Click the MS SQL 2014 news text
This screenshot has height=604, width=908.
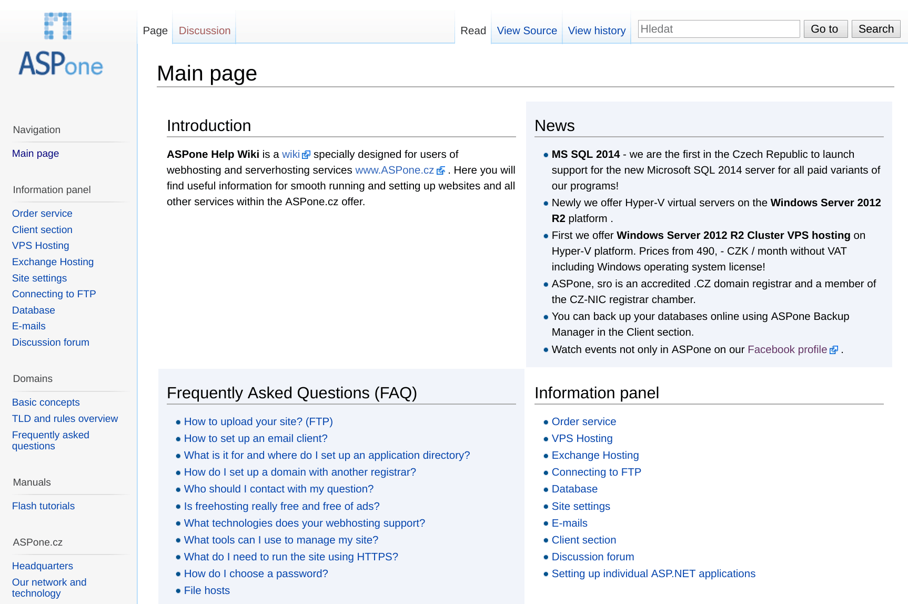coord(586,155)
